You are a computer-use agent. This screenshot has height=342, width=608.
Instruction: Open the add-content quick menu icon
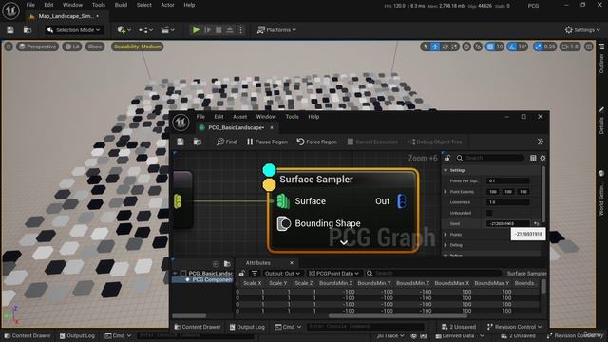[123, 29]
